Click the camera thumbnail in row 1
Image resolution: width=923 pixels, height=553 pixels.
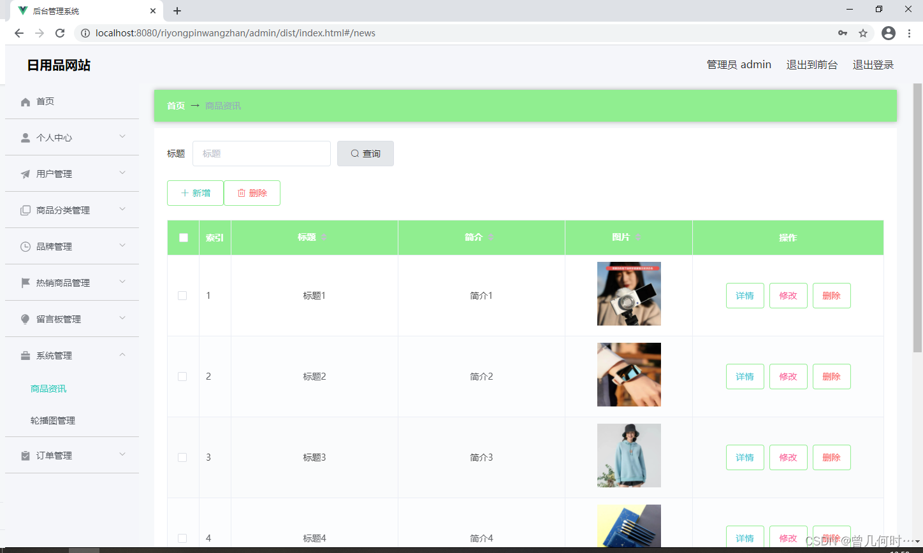(x=629, y=294)
